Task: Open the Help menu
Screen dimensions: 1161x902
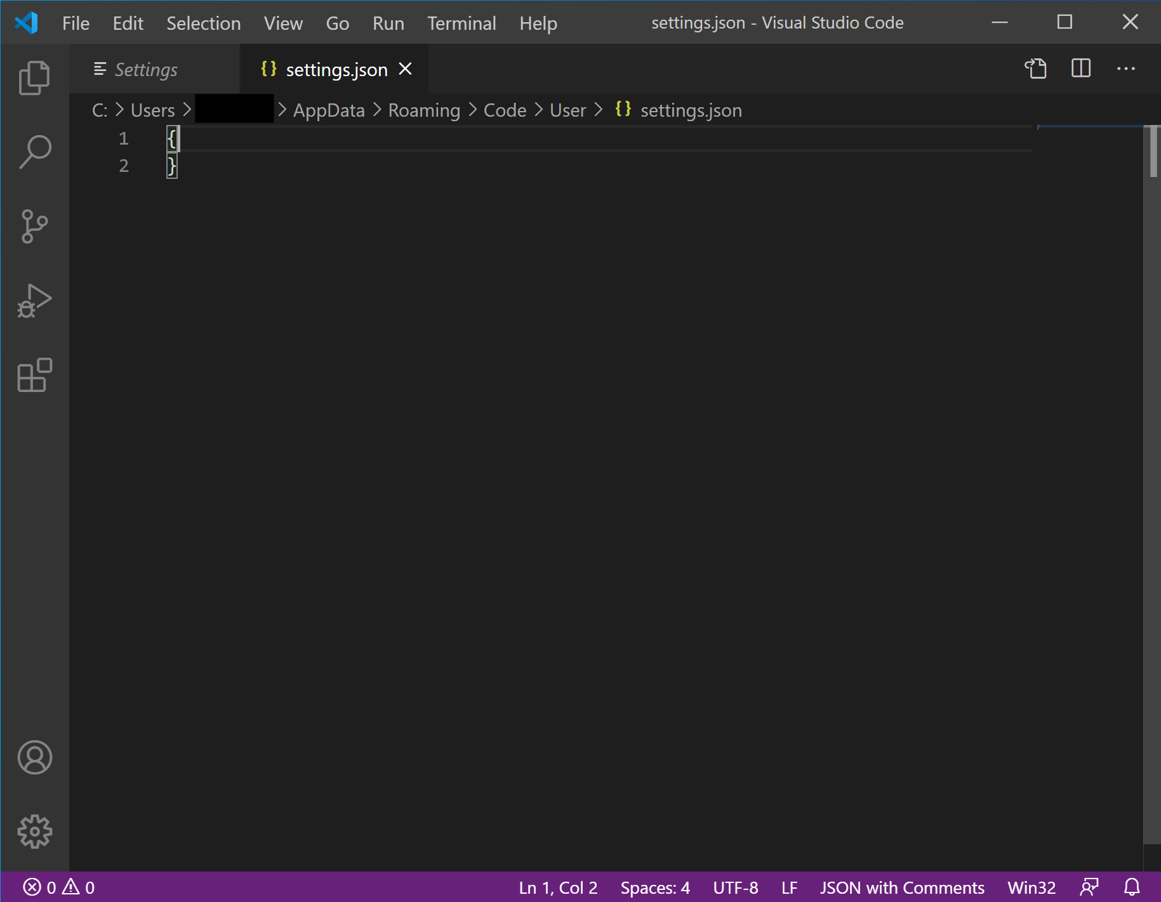Action: [538, 23]
